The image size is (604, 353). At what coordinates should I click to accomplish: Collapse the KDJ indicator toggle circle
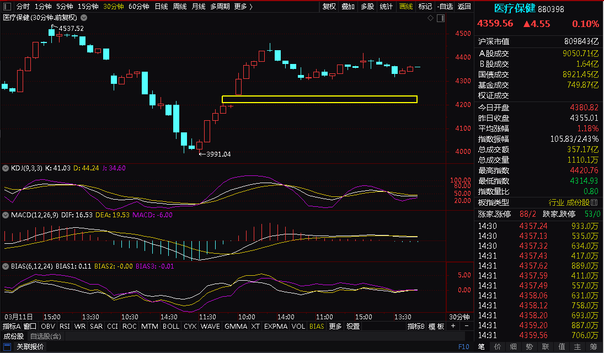pyautogui.click(x=6, y=168)
